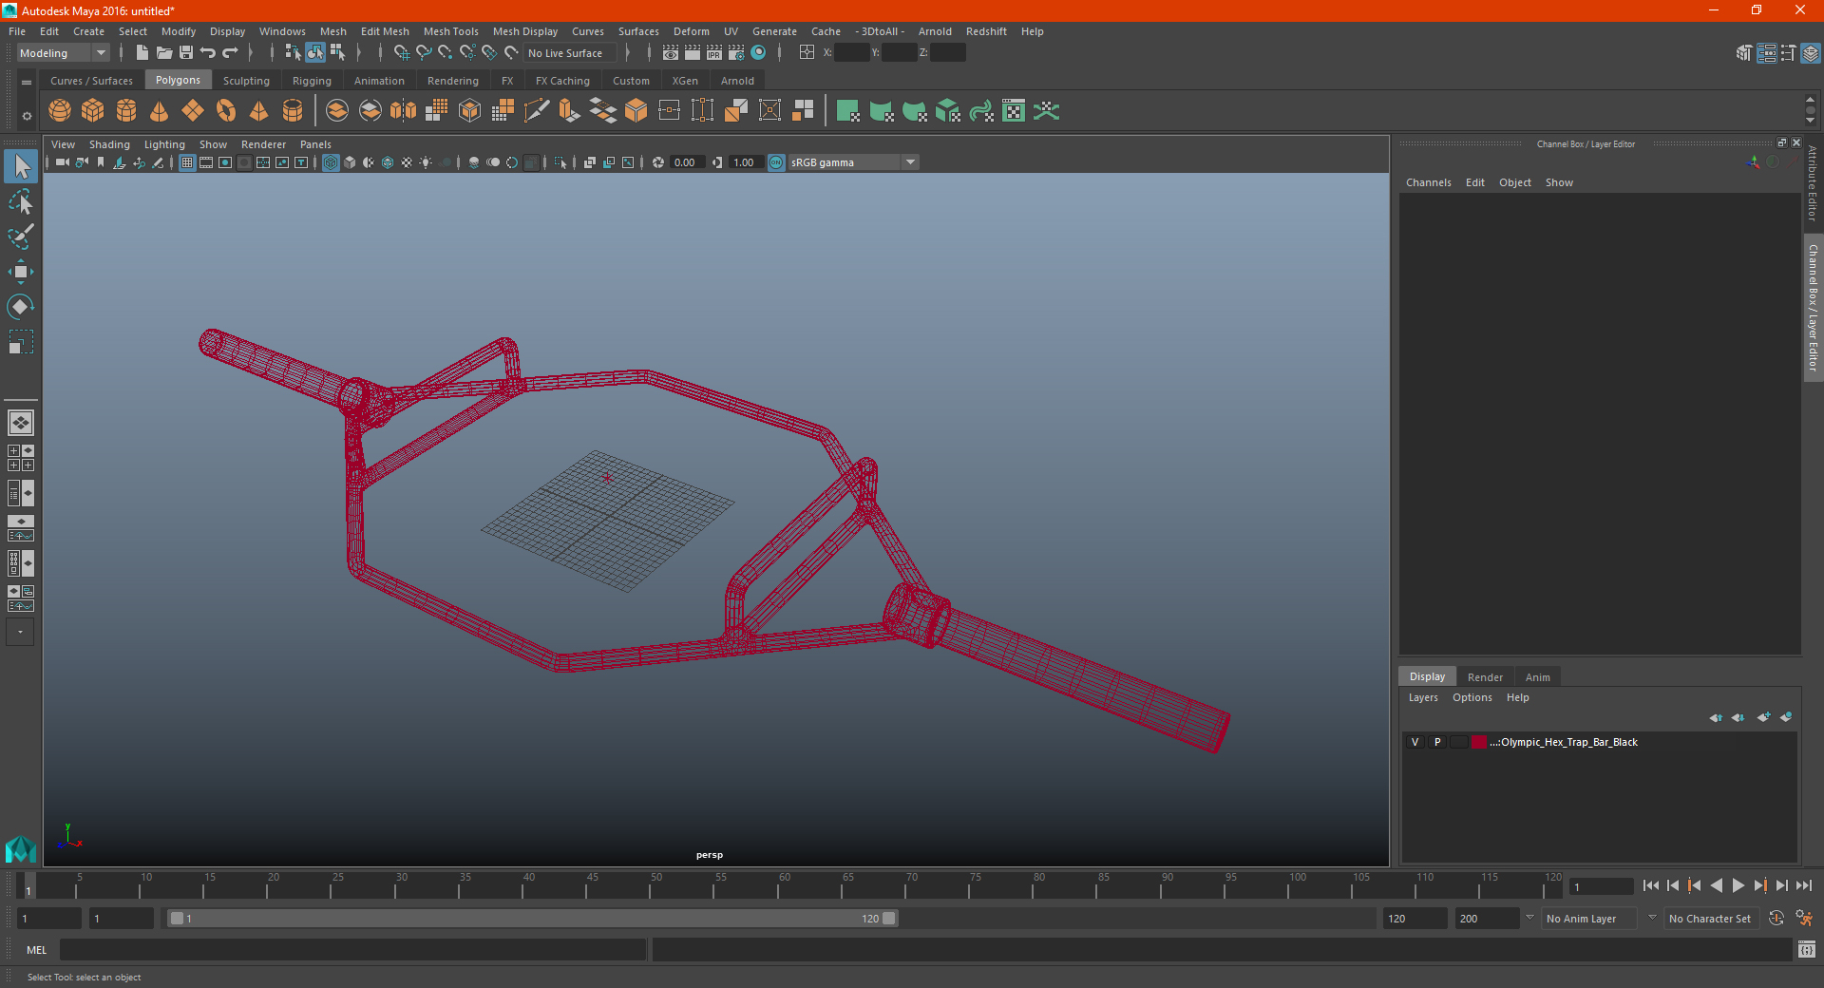Click the Mirror geometry shelf icon
Screen dimensions: 1824x988
pos(404,111)
